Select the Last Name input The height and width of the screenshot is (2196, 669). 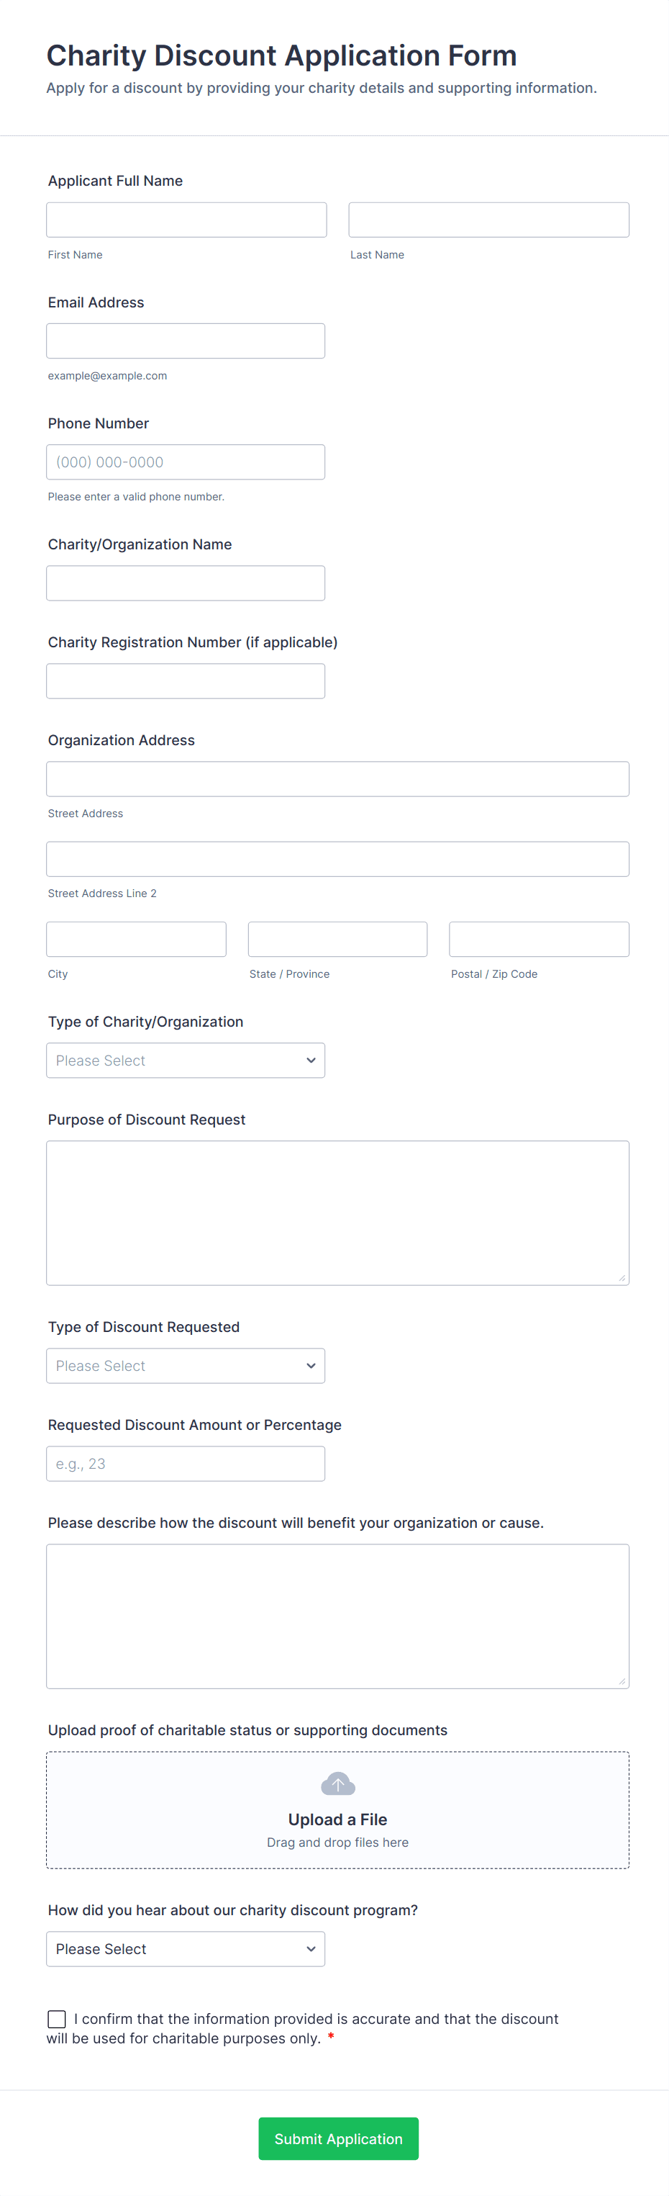(488, 220)
